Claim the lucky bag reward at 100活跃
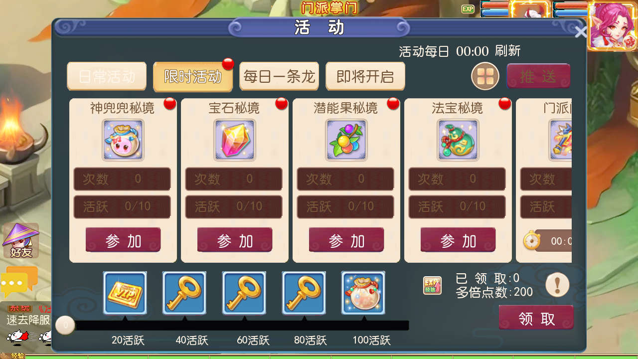 (x=363, y=293)
